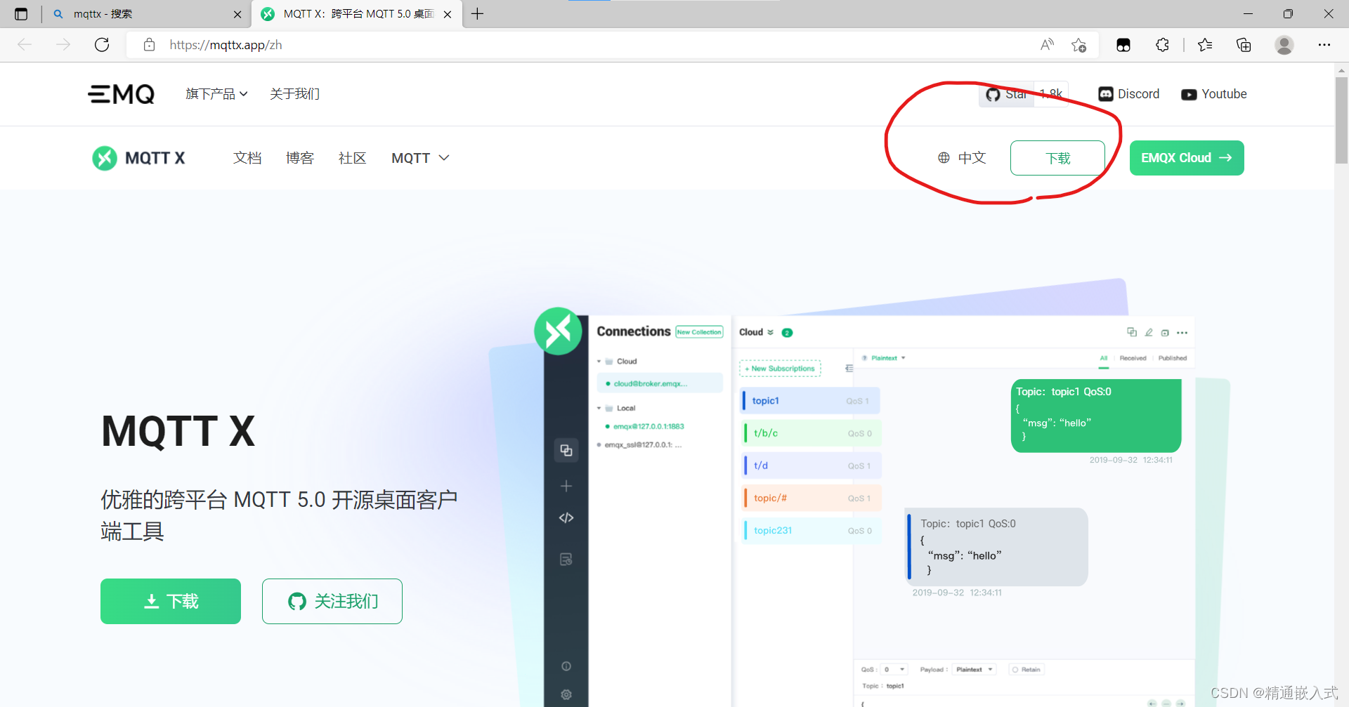Image resolution: width=1349 pixels, height=707 pixels.
Task: Click the EMQ logo
Action: pyautogui.click(x=122, y=94)
